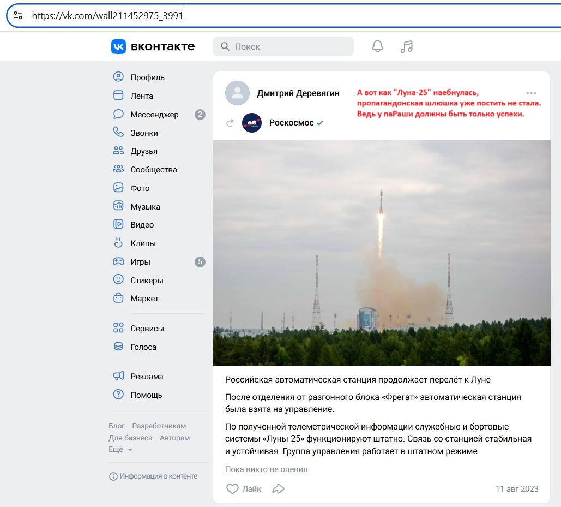Click the Помощь question mark icon

click(x=118, y=395)
